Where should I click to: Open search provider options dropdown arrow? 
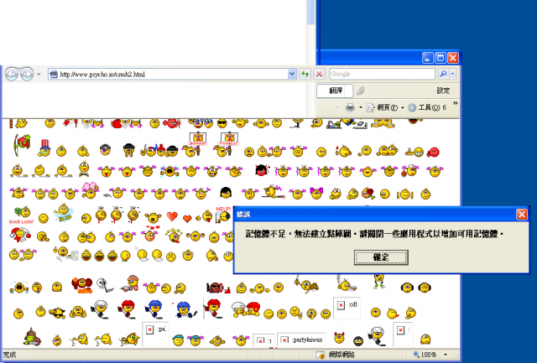pyautogui.click(x=453, y=74)
